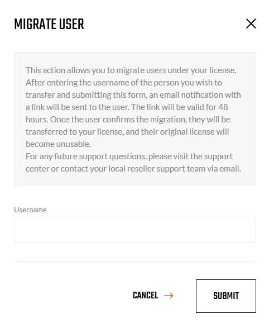Focus the Username input field
Screen dimensions: 269x328
point(135,231)
